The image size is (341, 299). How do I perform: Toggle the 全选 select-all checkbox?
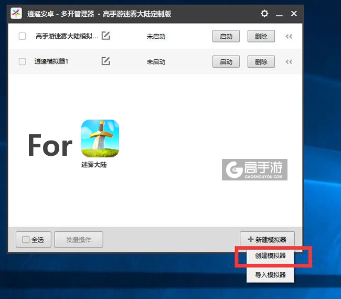[x=26, y=240]
